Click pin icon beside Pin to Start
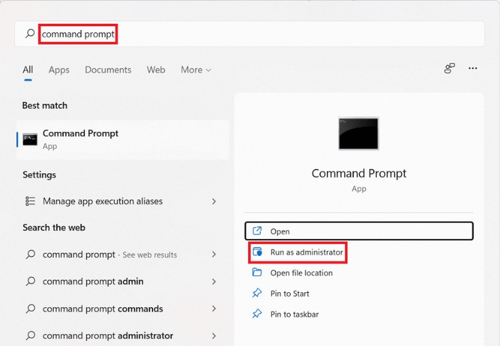The height and width of the screenshot is (346, 500). (257, 293)
